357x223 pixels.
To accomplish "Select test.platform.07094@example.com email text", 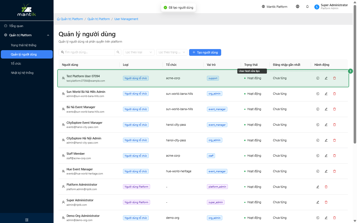I will pyautogui.click(x=86, y=81).
